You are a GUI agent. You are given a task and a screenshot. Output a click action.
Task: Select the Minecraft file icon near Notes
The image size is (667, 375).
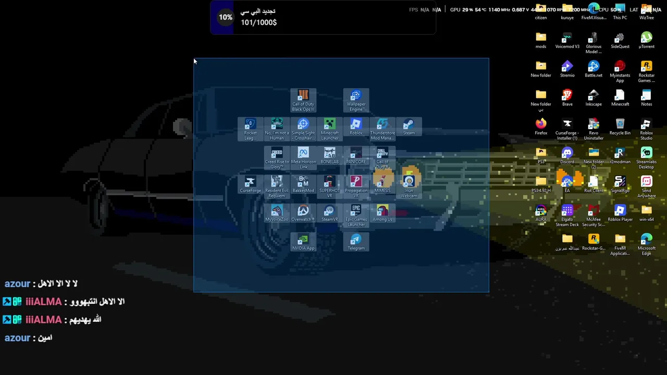620,98
